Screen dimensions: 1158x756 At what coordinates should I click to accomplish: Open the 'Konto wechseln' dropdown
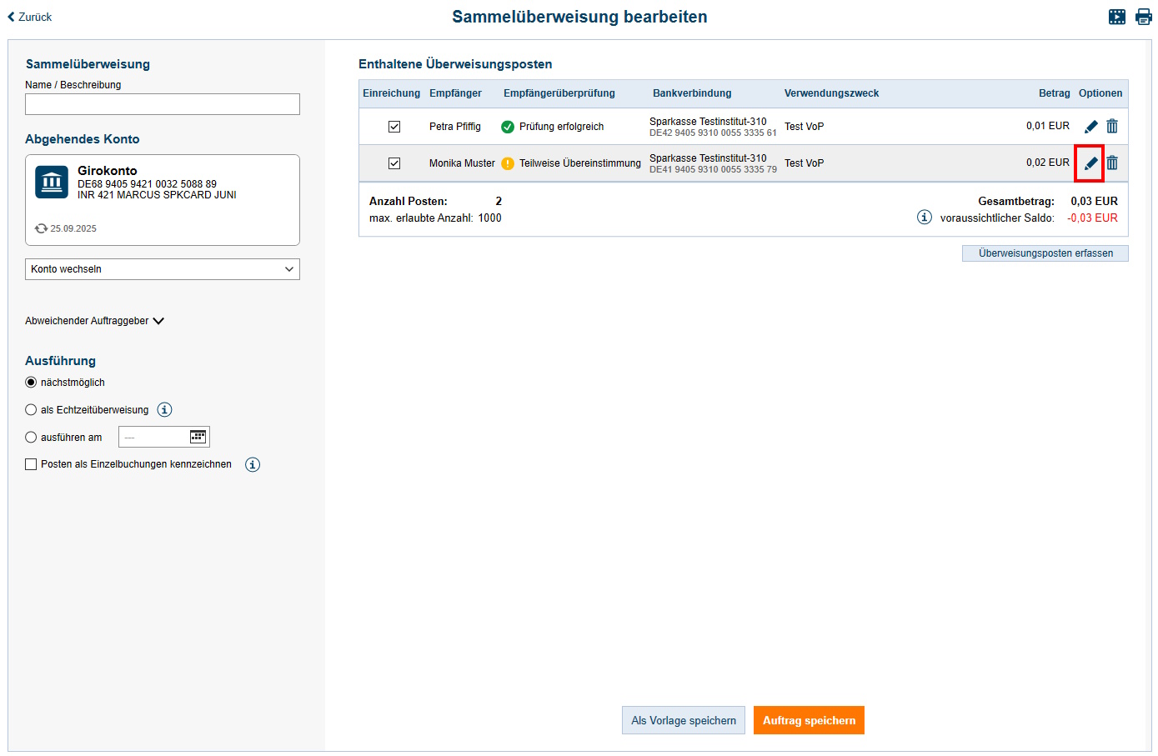coord(163,269)
